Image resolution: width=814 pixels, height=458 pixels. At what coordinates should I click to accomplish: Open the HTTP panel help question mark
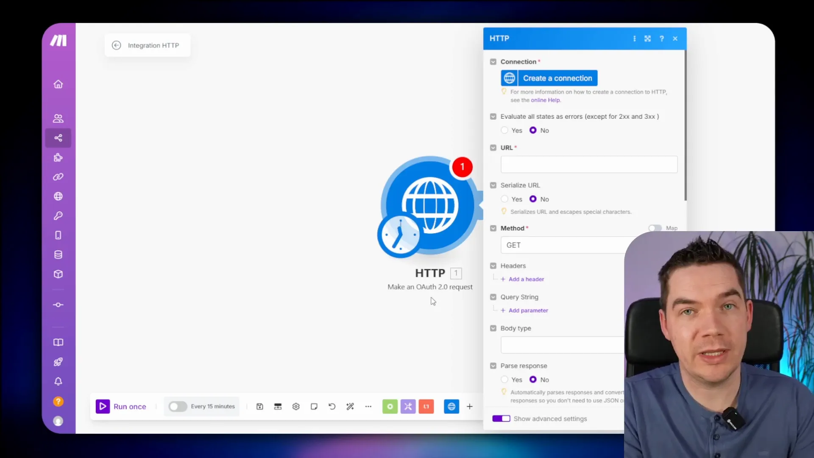pos(662,39)
